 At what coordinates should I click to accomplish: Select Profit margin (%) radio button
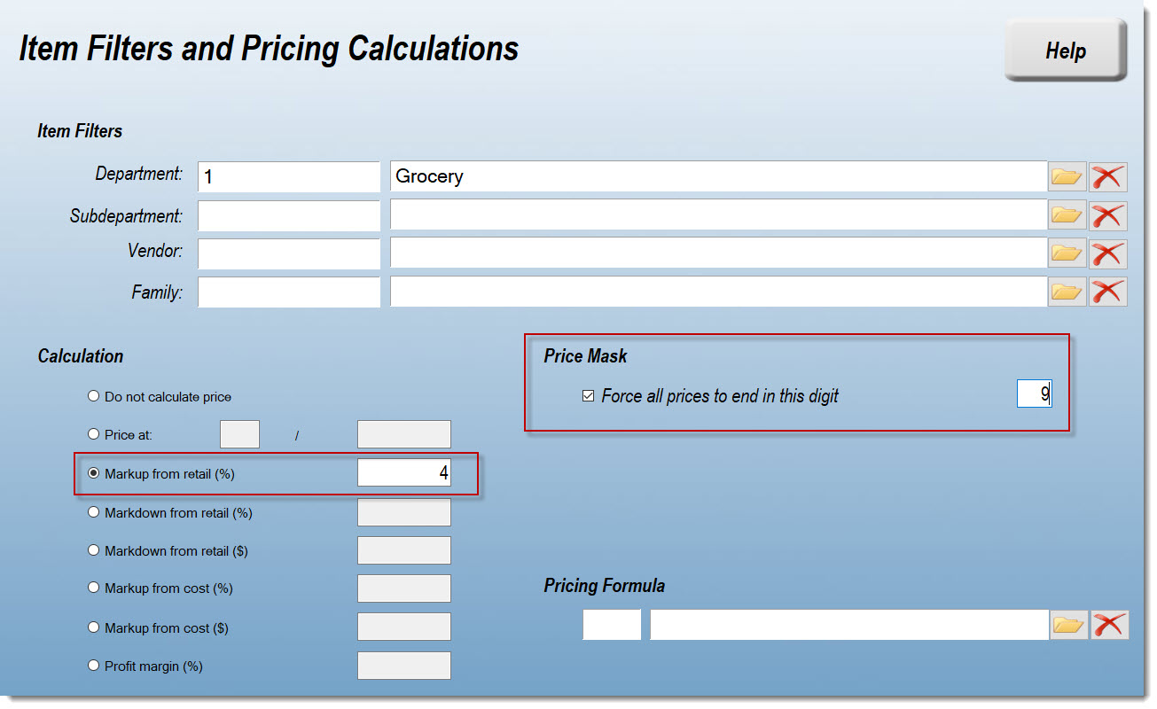[x=94, y=666]
